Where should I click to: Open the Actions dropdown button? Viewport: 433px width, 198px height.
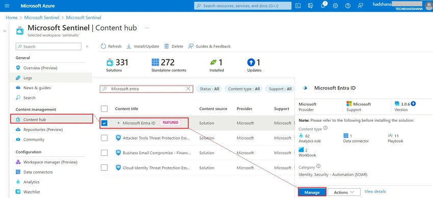point(344,192)
